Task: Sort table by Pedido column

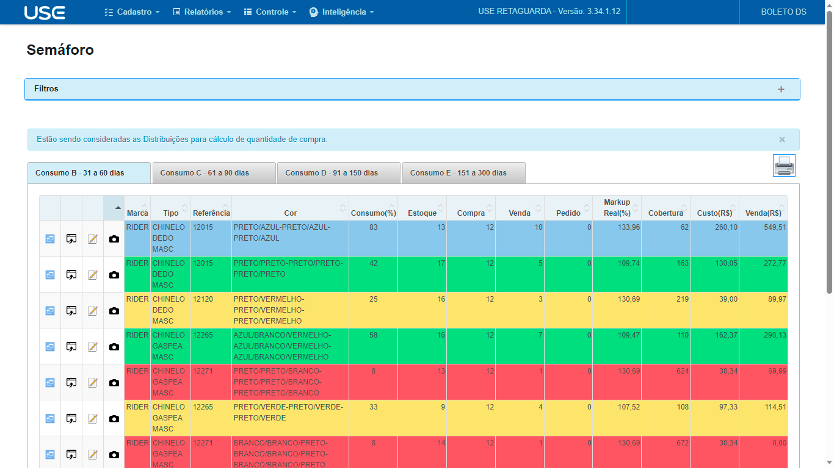Action: tap(568, 208)
